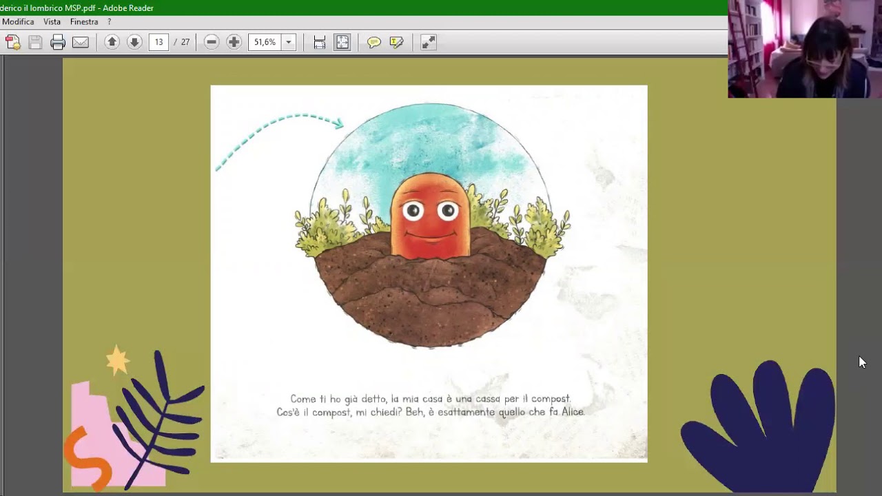Open the Vista menu
This screenshot has width=882, height=496.
point(52,22)
